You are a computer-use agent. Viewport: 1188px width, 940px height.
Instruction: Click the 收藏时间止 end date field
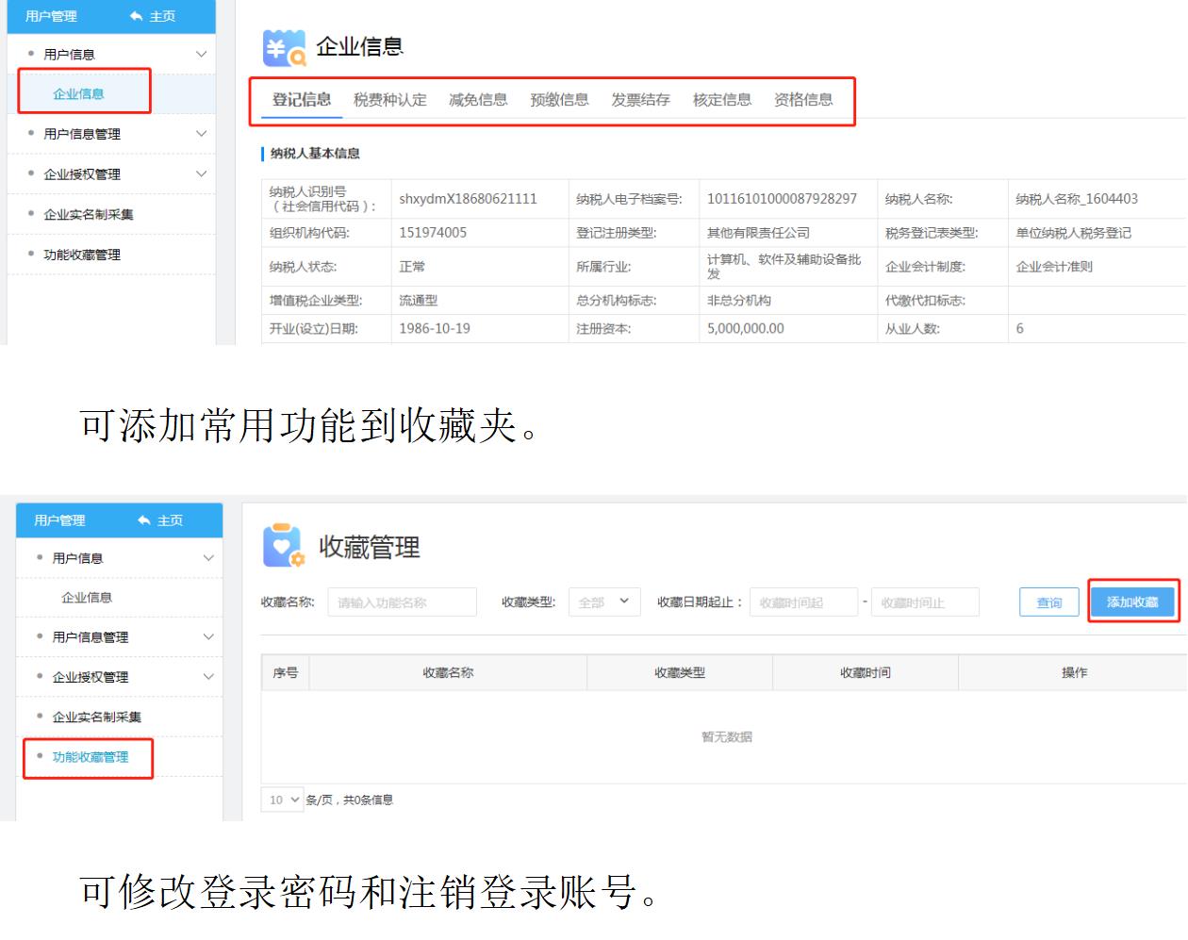click(x=925, y=602)
